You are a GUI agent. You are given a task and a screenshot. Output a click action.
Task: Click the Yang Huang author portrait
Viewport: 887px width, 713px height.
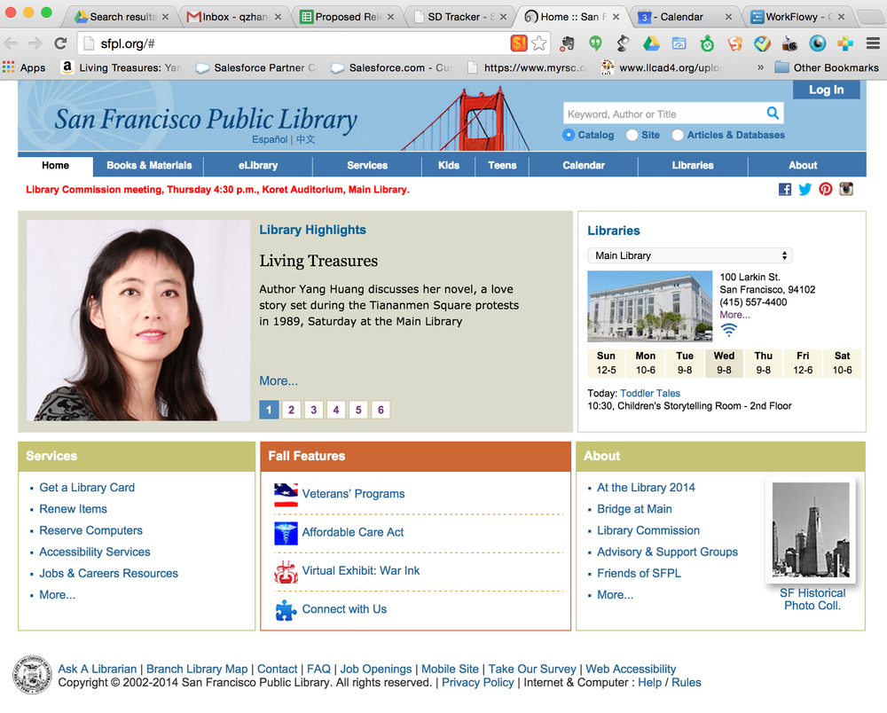(x=138, y=320)
